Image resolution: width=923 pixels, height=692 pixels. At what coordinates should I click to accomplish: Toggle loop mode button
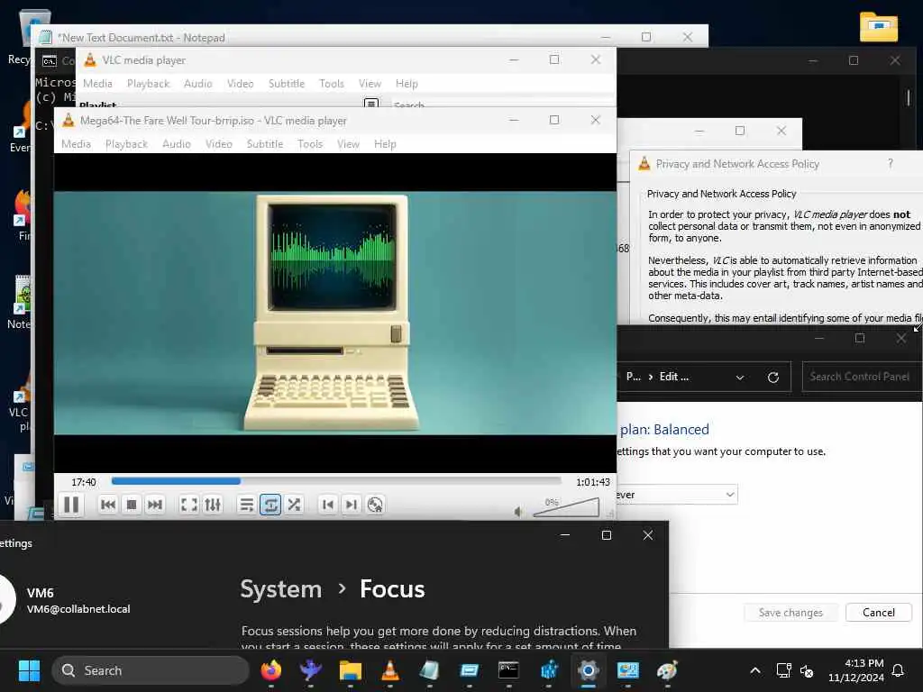pyautogui.click(x=270, y=505)
